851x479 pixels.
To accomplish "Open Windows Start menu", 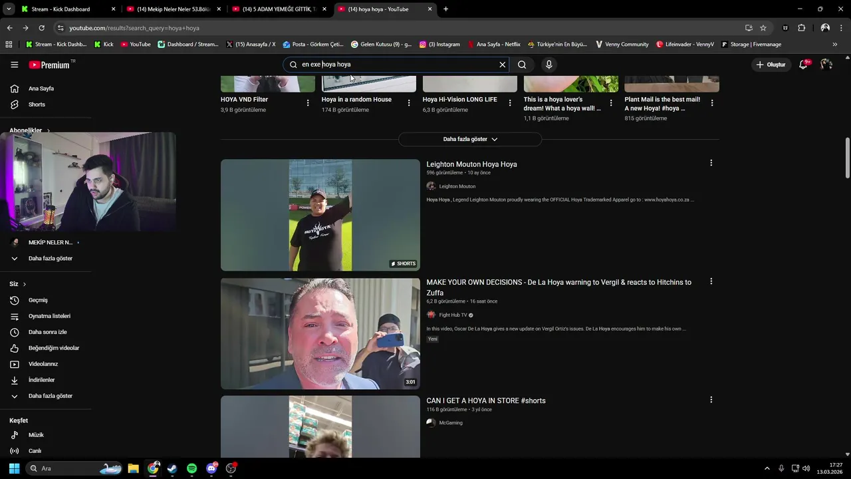I will 14,468.
